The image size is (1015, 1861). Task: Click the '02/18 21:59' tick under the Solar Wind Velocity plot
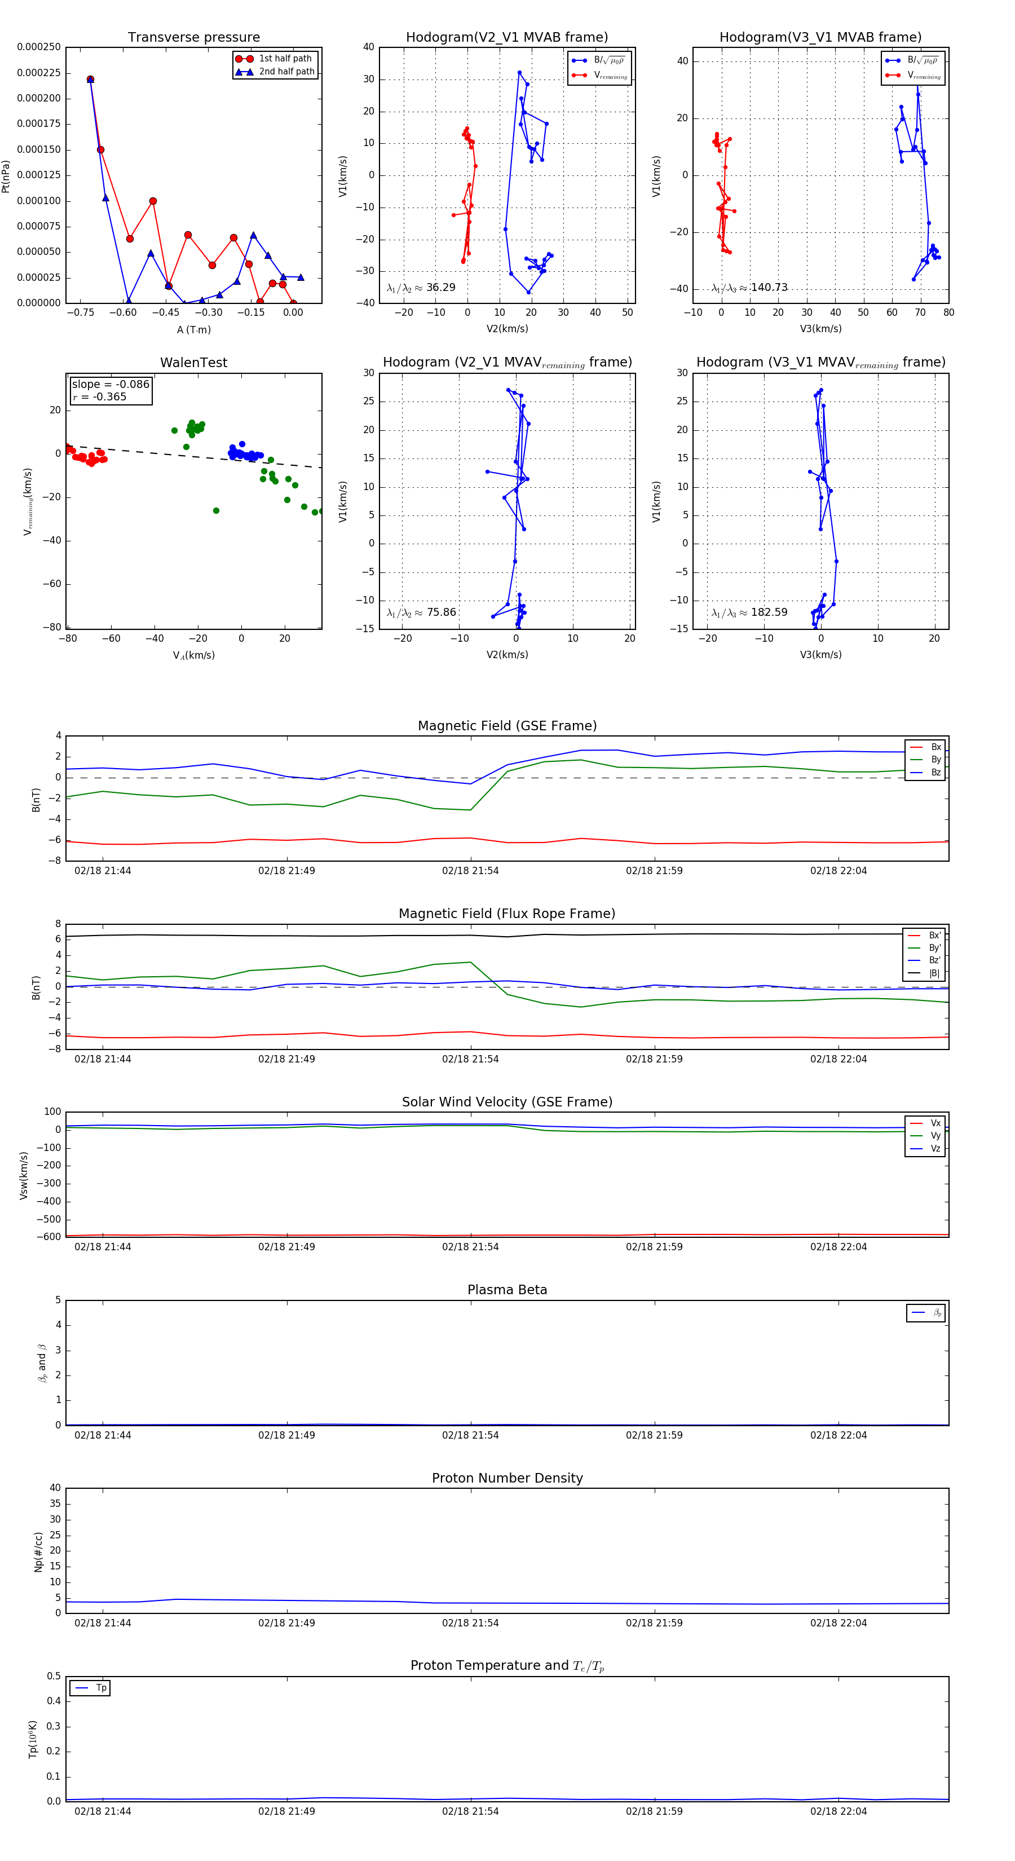(654, 1247)
